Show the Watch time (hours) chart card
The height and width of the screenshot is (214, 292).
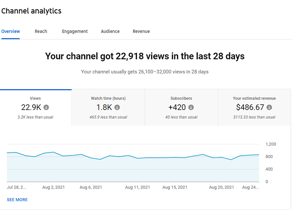point(108,98)
